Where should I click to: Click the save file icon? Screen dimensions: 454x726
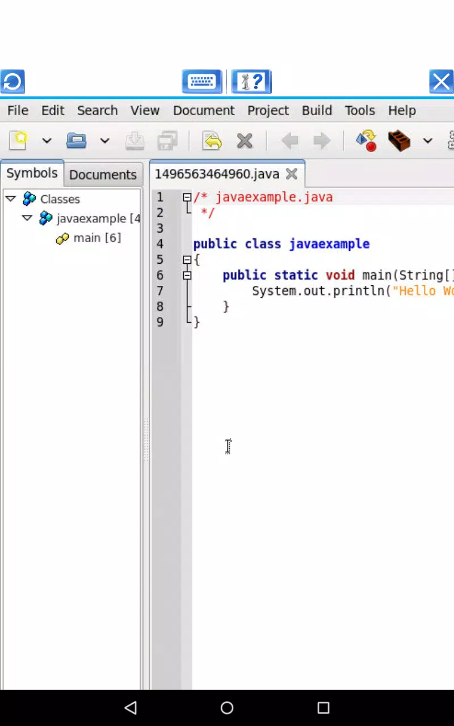pos(134,141)
